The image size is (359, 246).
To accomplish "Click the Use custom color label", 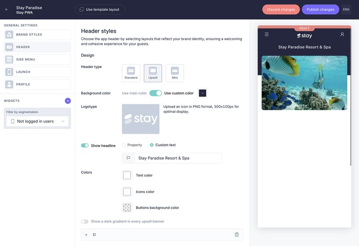I will (179, 93).
